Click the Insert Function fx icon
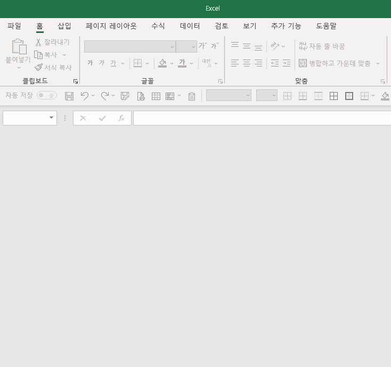Screen dimensions: 391x367 121,118
